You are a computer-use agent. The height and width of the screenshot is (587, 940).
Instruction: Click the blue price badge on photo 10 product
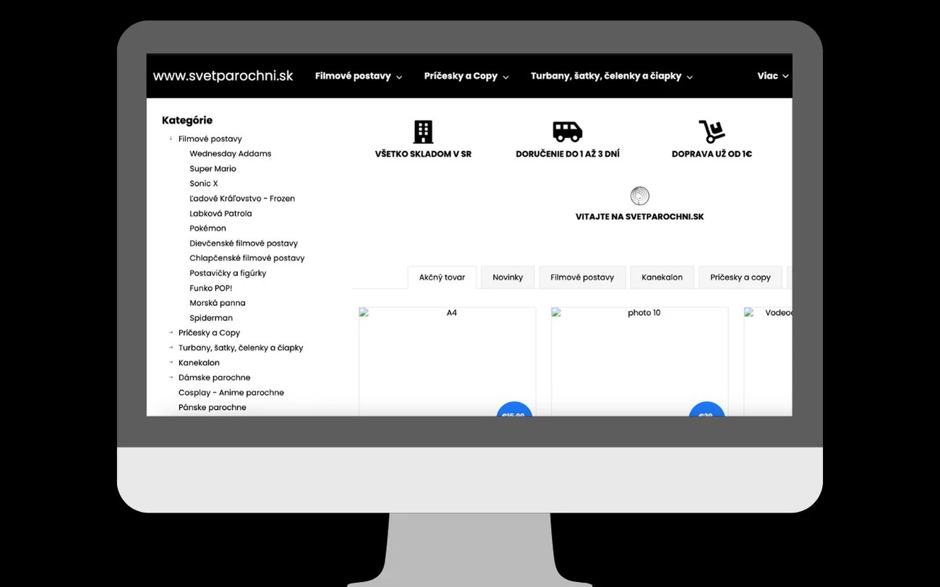tap(706, 409)
